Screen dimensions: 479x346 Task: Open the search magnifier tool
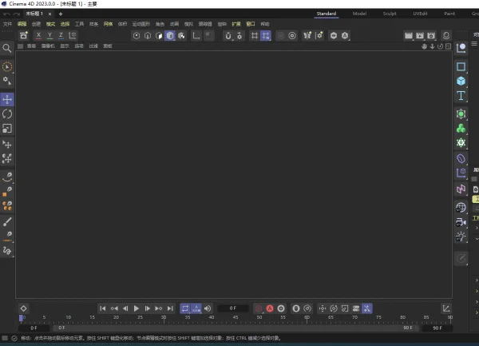pyautogui.click(x=6, y=48)
